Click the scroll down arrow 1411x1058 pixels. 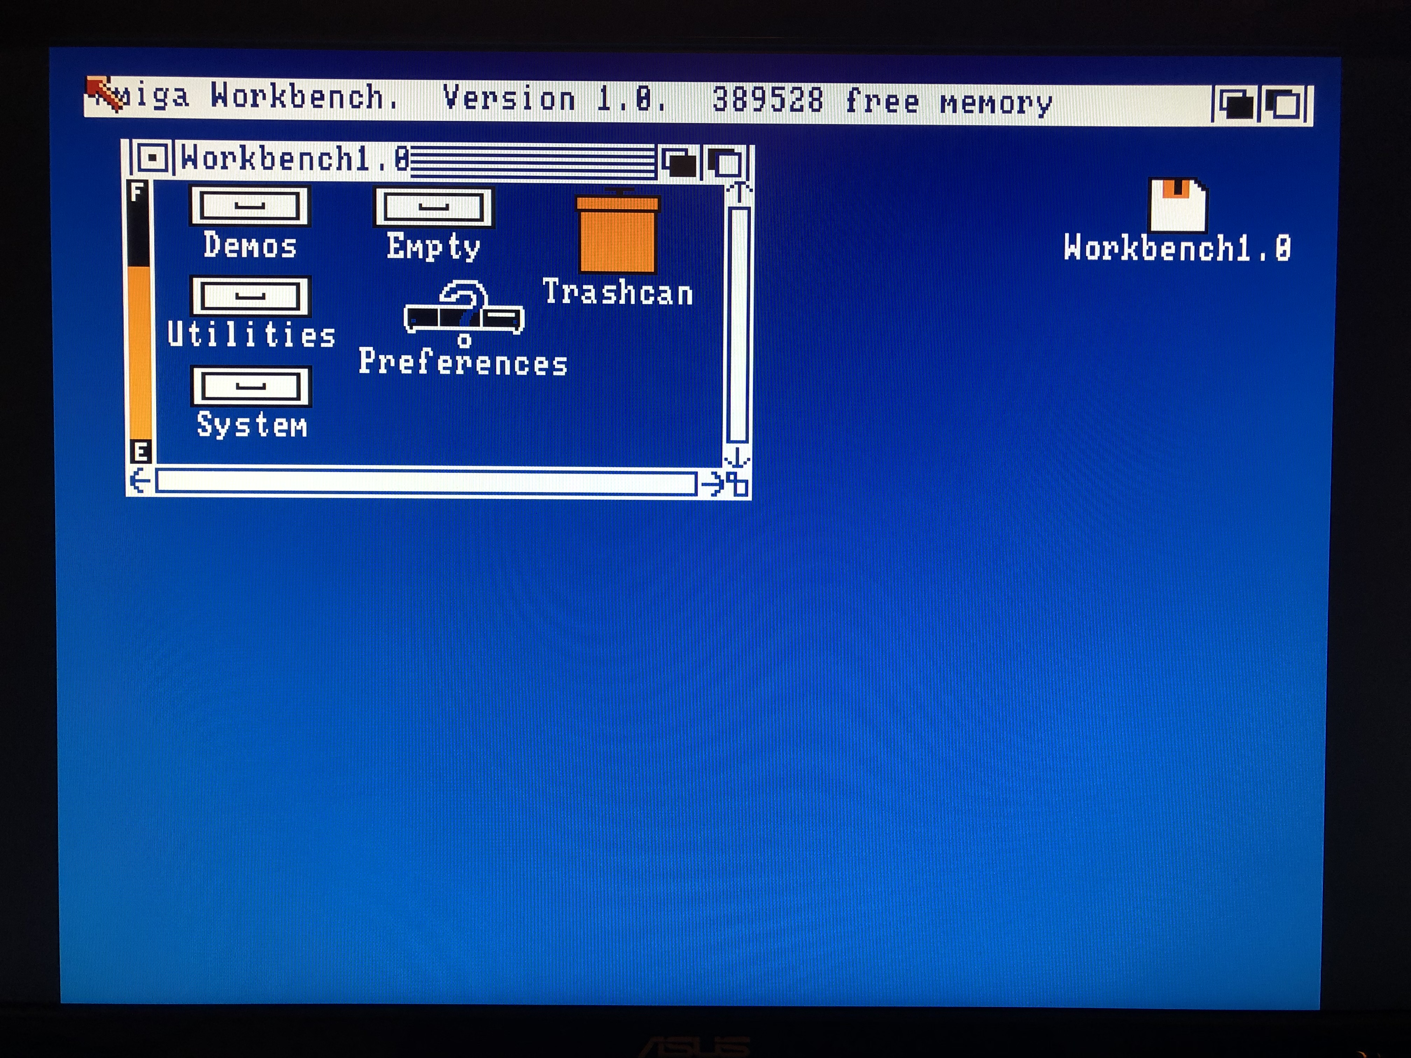coord(737,457)
